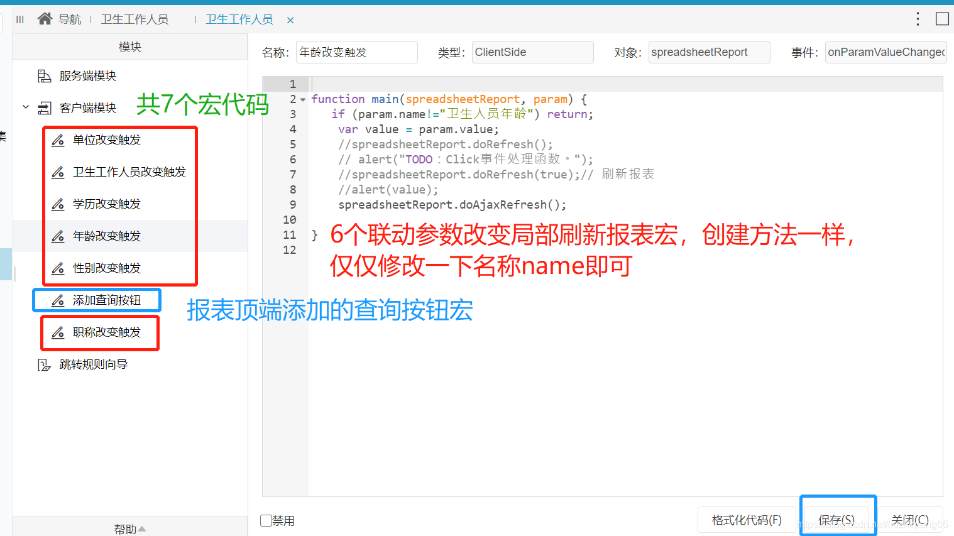The height and width of the screenshot is (536, 954).
Task: Click the commented doRefresh(true) line 7
Action: pyautogui.click(x=496, y=175)
